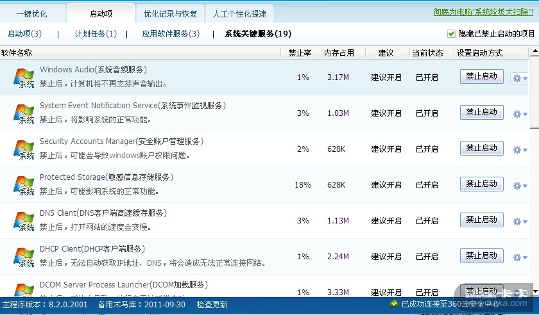
Task: Open the 人工个性化提速 tab
Action: click(239, 13)
